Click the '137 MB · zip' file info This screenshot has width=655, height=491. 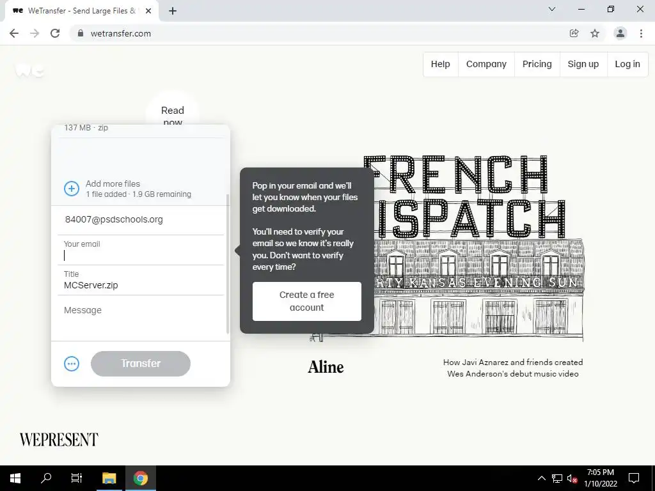point(86,128)
